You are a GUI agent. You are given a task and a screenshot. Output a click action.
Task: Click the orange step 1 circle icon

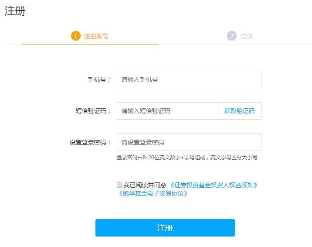pos(76,36)
